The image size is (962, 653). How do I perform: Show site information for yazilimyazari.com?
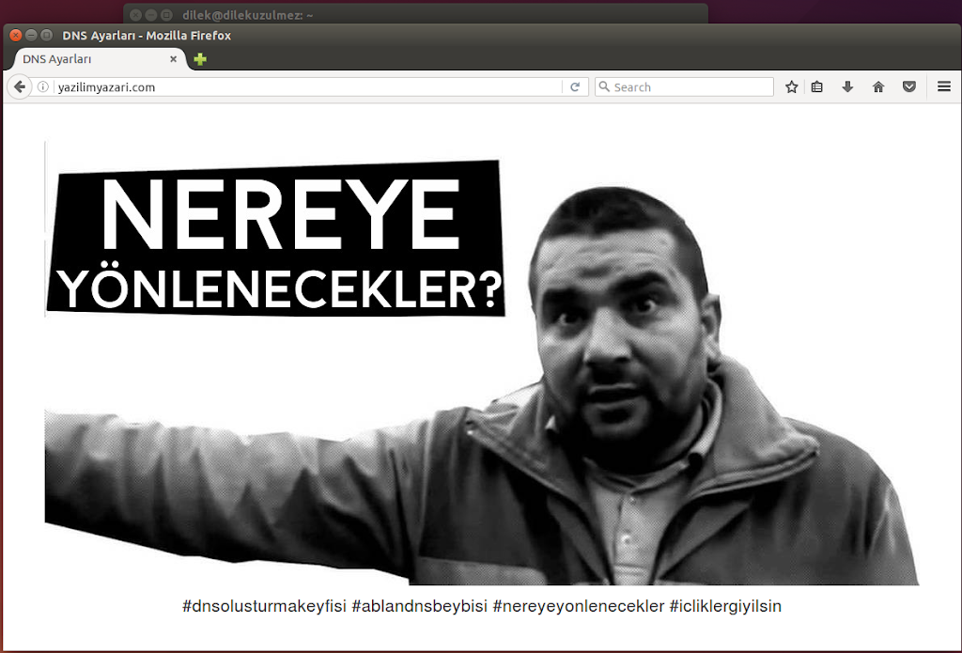point(43,86)
